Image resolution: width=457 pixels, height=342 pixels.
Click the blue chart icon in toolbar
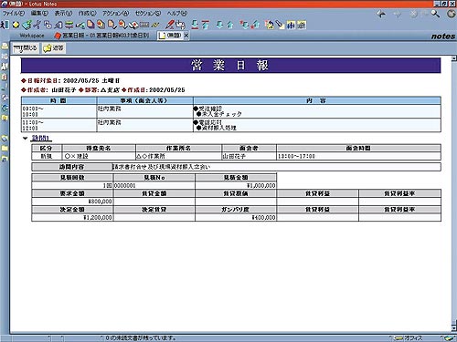click(x=291, y=25)
